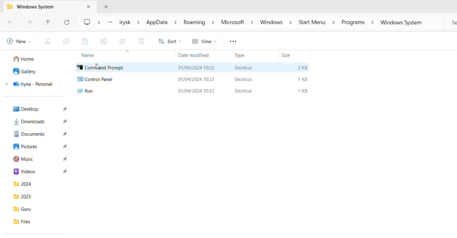The height and width of the screenshot is (238, 457).
Task: Expand the Iryna - Personal tree node
Action: tap(7, 84)
